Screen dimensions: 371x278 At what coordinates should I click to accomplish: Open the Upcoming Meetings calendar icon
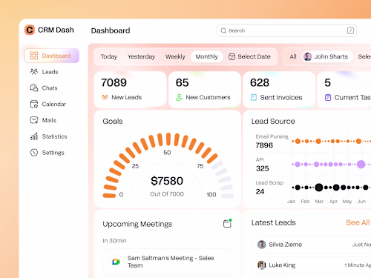[x=227, y=223]
